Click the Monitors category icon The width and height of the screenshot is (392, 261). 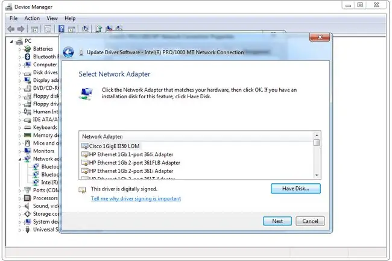[28, 151]
